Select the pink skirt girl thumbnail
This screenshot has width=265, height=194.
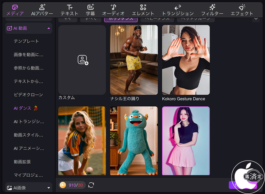tap(186, 141)
